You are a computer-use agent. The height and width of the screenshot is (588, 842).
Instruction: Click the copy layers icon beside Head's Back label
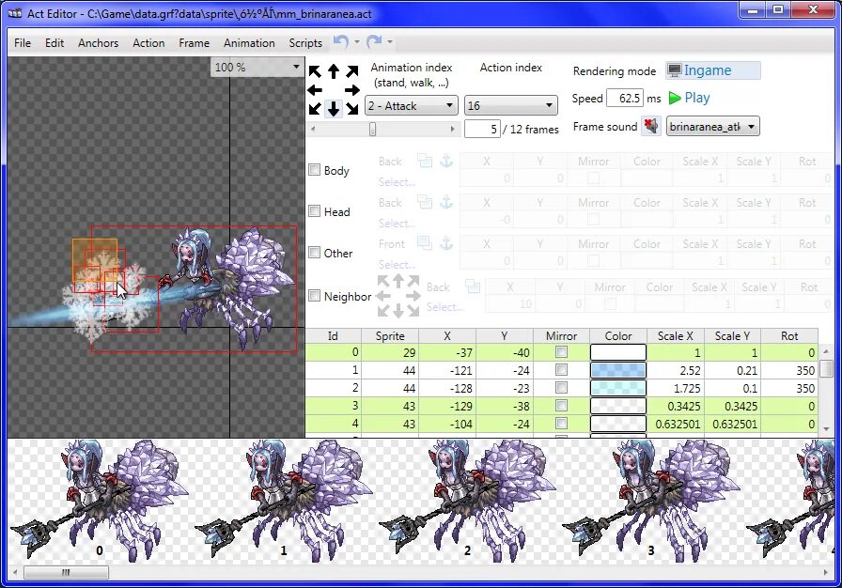point(424,203)
